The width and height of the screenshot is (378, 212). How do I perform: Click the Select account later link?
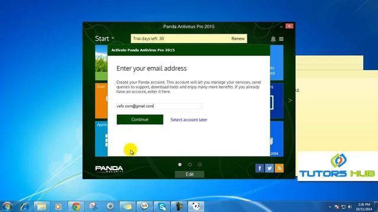point(189,120)
